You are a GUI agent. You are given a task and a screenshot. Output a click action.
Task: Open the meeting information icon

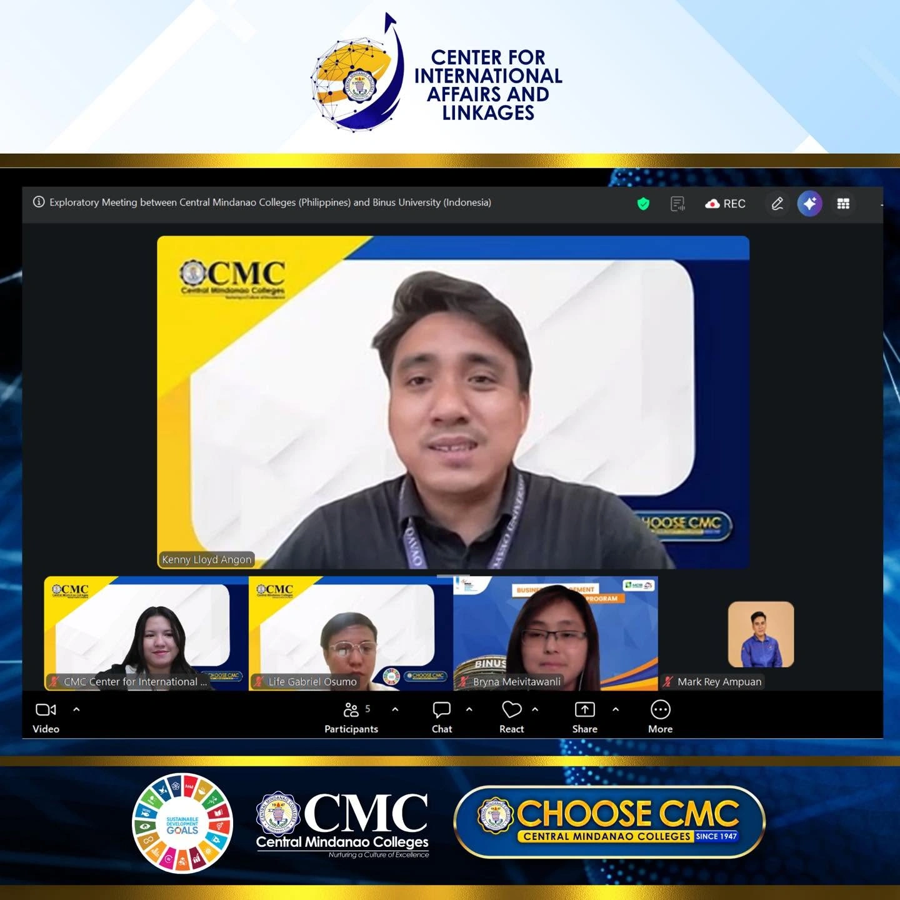[x=39, y=202]
